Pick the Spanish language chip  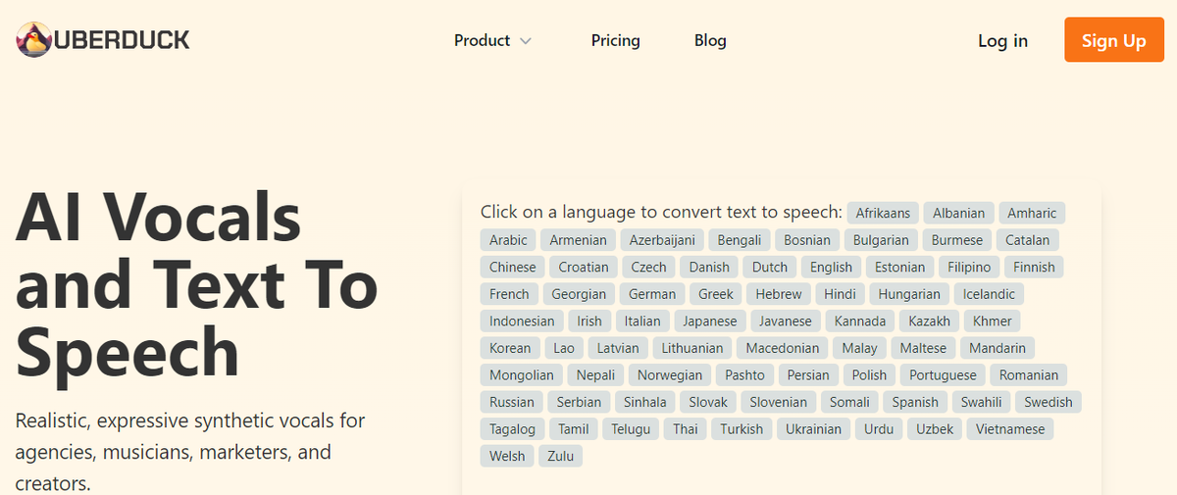click(x=915, y=402)
